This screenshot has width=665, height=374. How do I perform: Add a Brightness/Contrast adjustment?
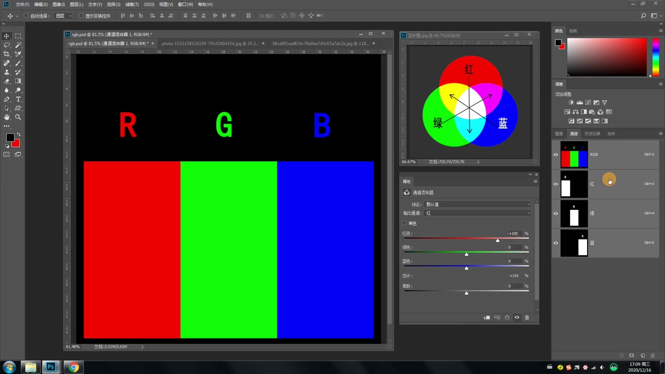click(571, 102)
